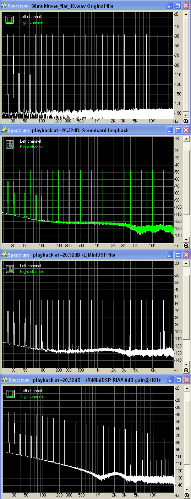Select "Left channel" legend in Soundcard loopback window
191x499 pixels.
click(30, 141)
